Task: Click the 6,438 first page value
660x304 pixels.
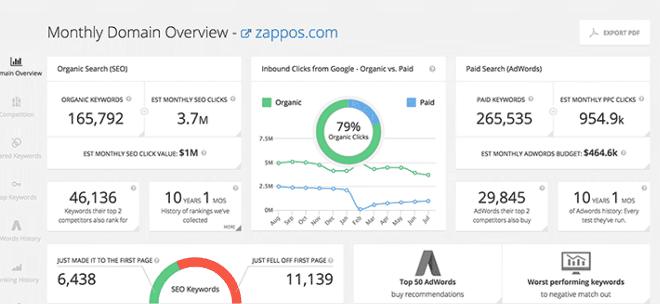Action: coord(76,278)
